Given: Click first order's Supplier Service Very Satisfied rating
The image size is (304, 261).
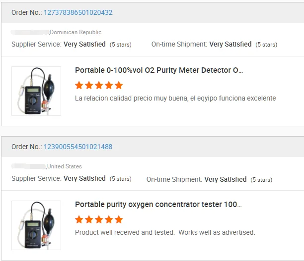Looking at the screenshot, I should 84,44.
